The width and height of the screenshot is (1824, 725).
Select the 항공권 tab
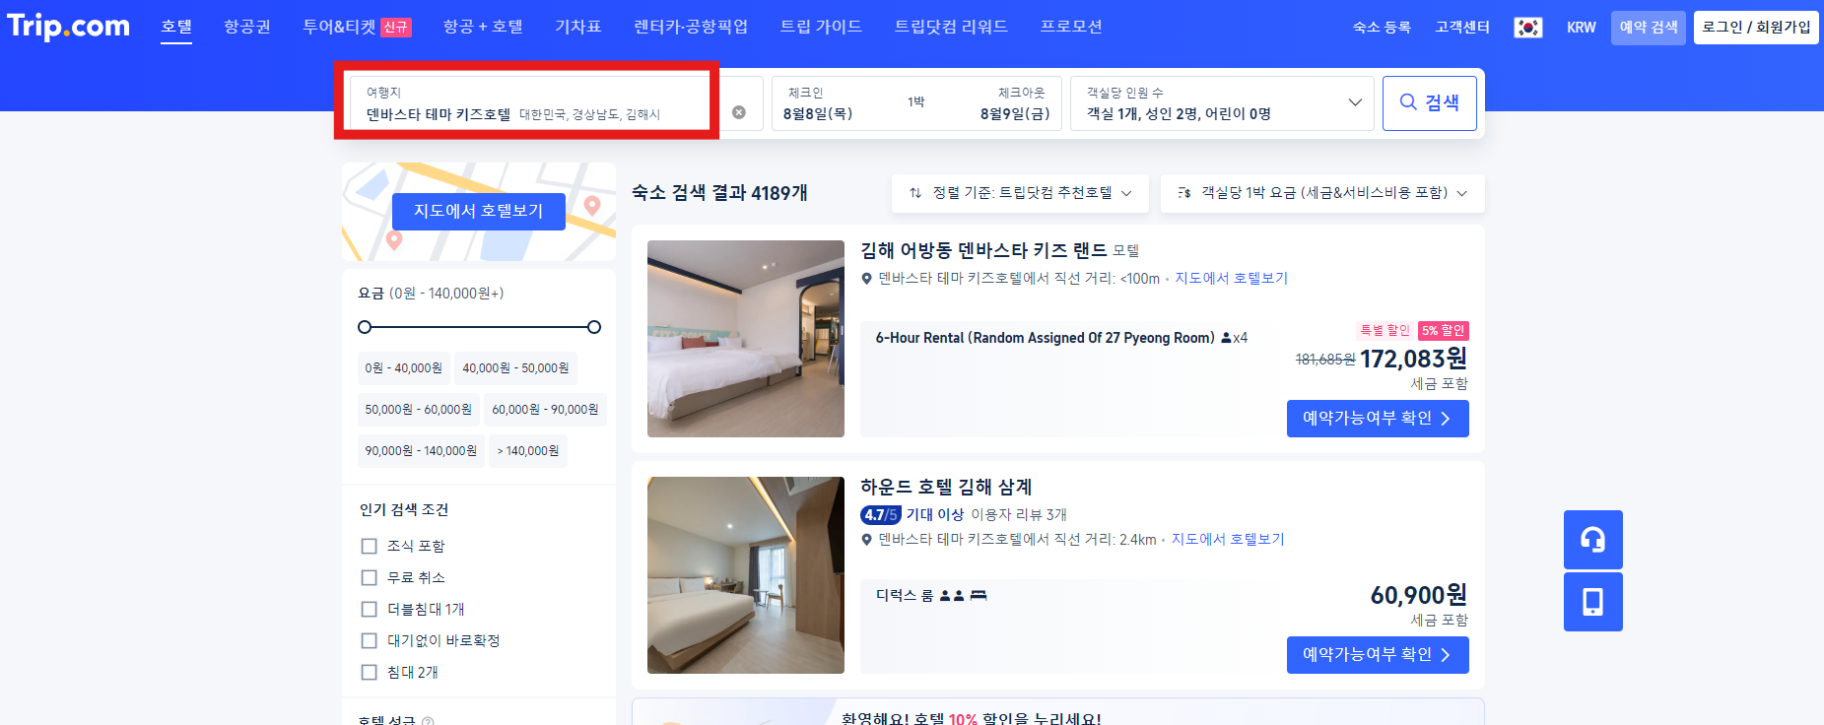(247, 27)
